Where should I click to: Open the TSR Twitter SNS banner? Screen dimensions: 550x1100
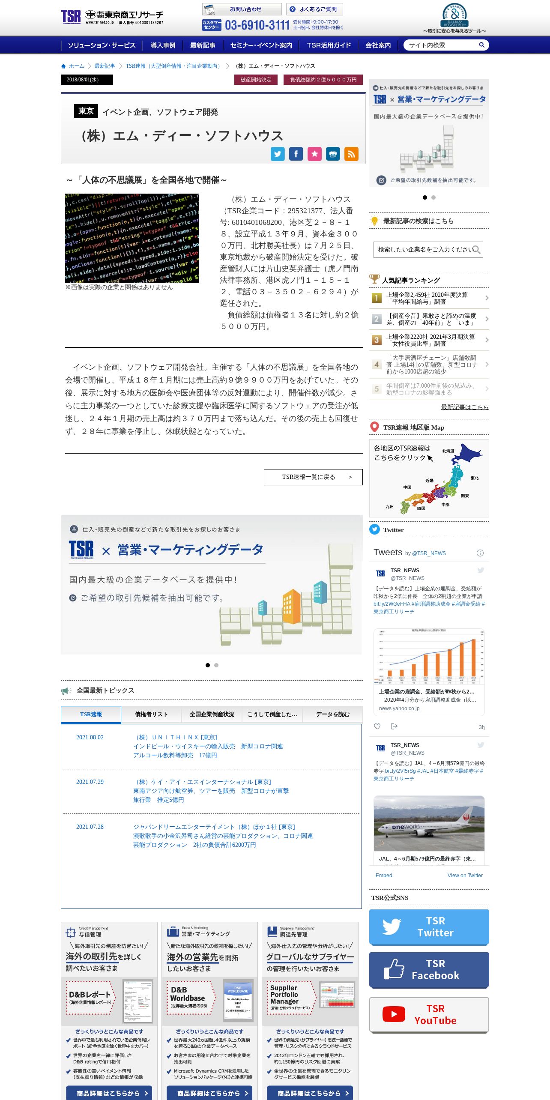click(x=429, y=927)
